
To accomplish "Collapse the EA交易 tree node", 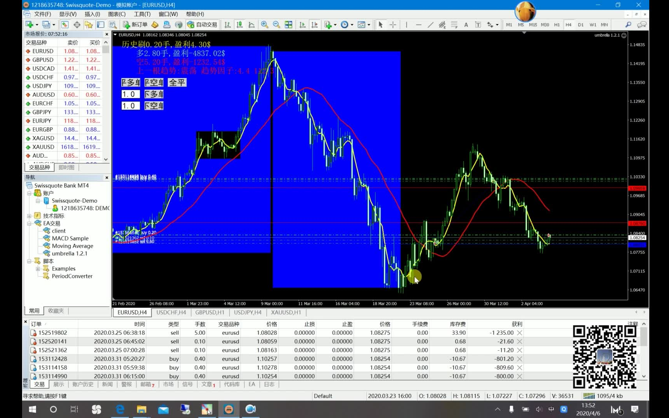I will click(x=29, y=223).
